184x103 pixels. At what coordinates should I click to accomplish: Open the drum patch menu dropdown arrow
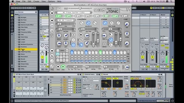pos(52,20)
